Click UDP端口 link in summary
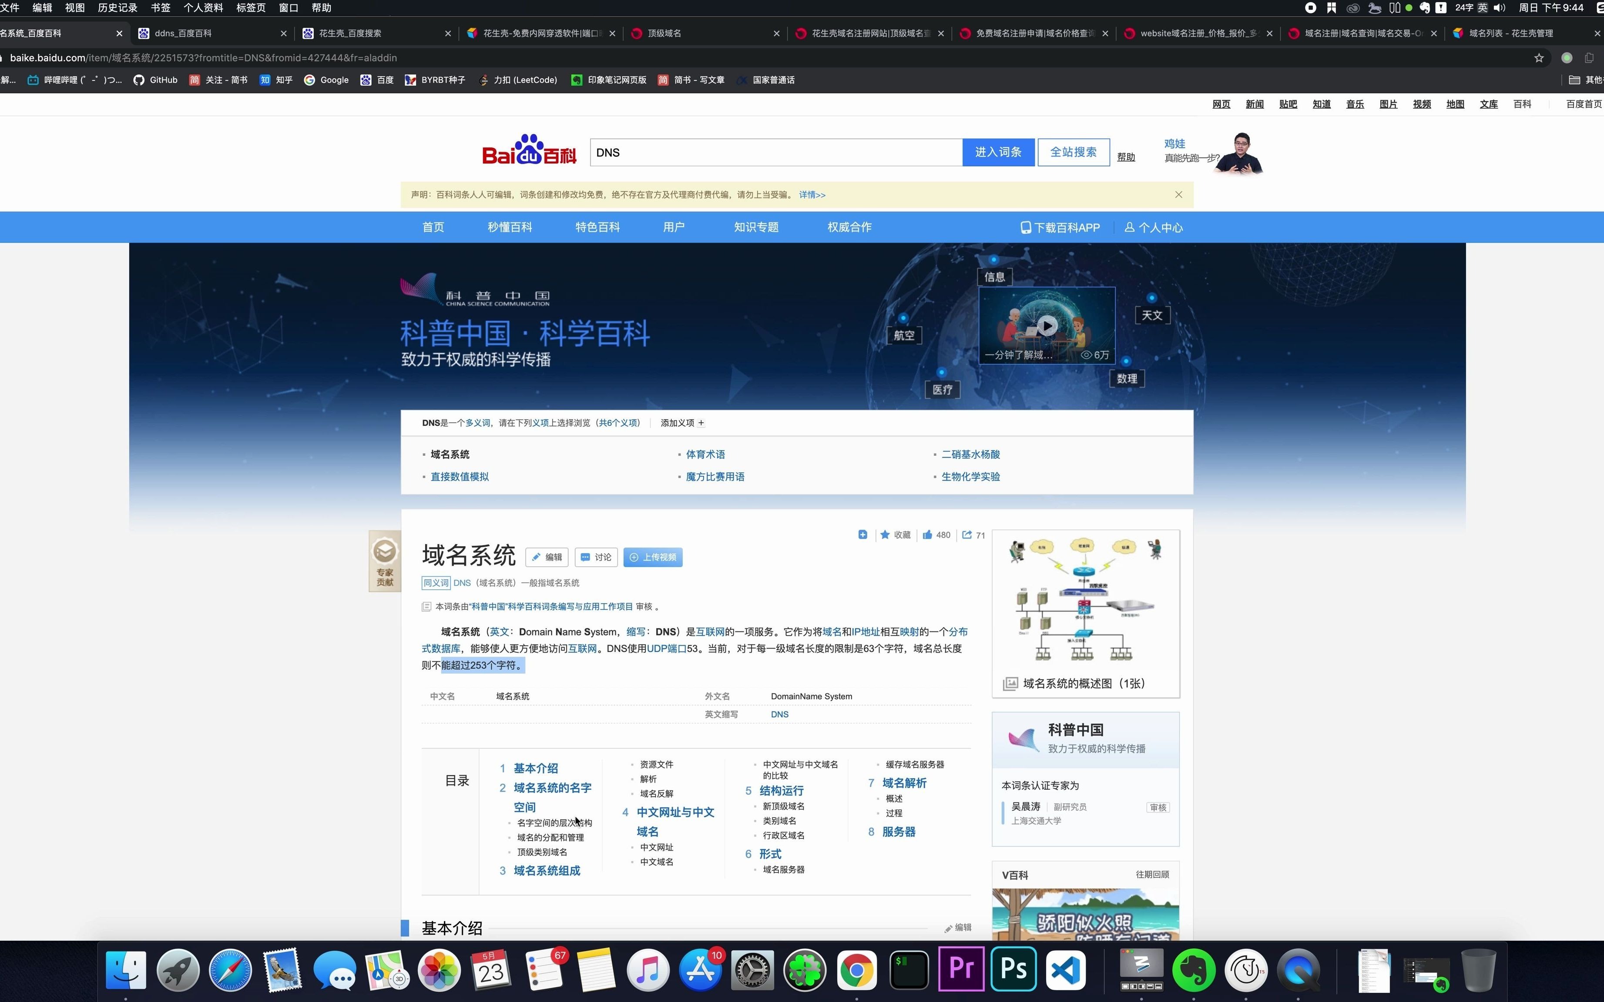The height and width of the screenshot is (1002, 1604). tap(666, 649)
